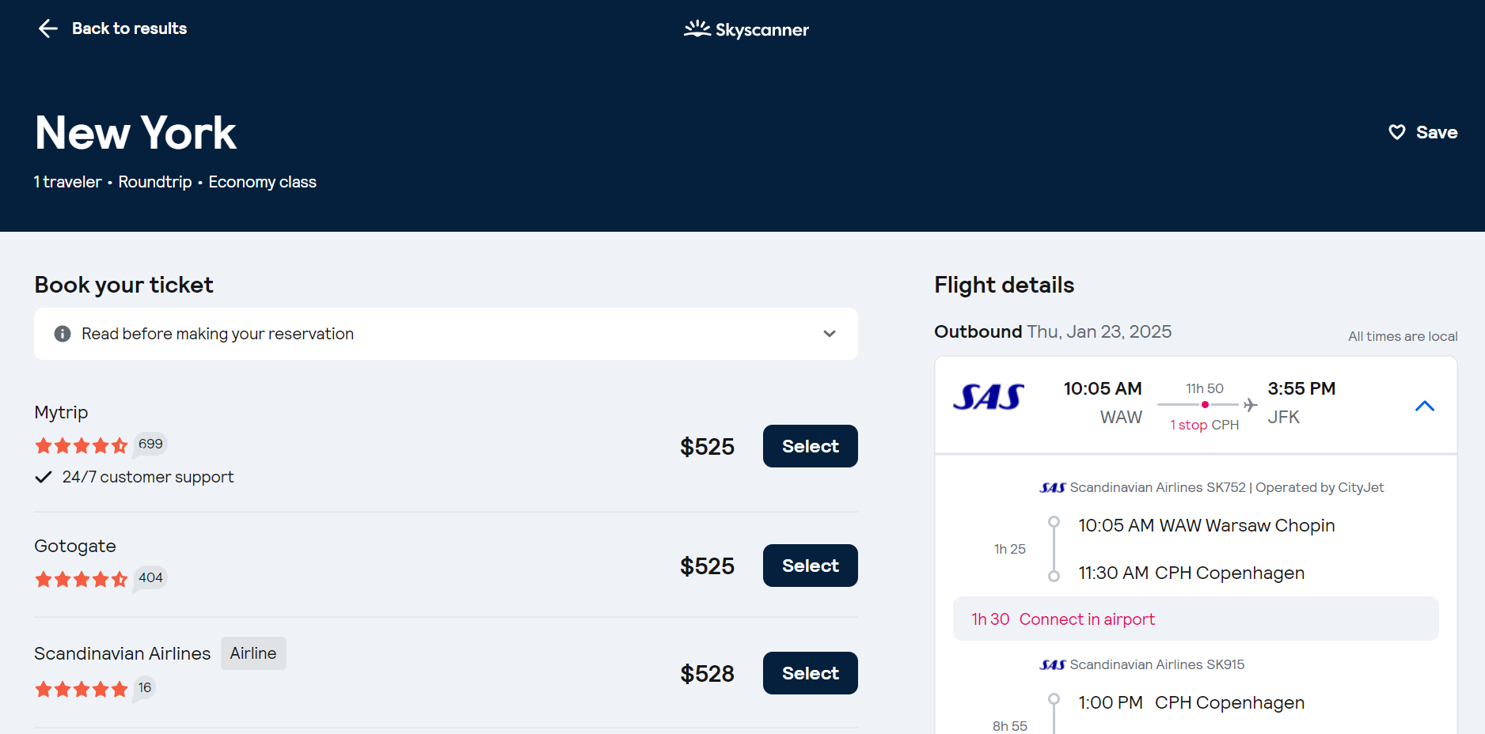Click the Skyscanner logo
The image size is (1485, 734).
(x=746, y=30)
